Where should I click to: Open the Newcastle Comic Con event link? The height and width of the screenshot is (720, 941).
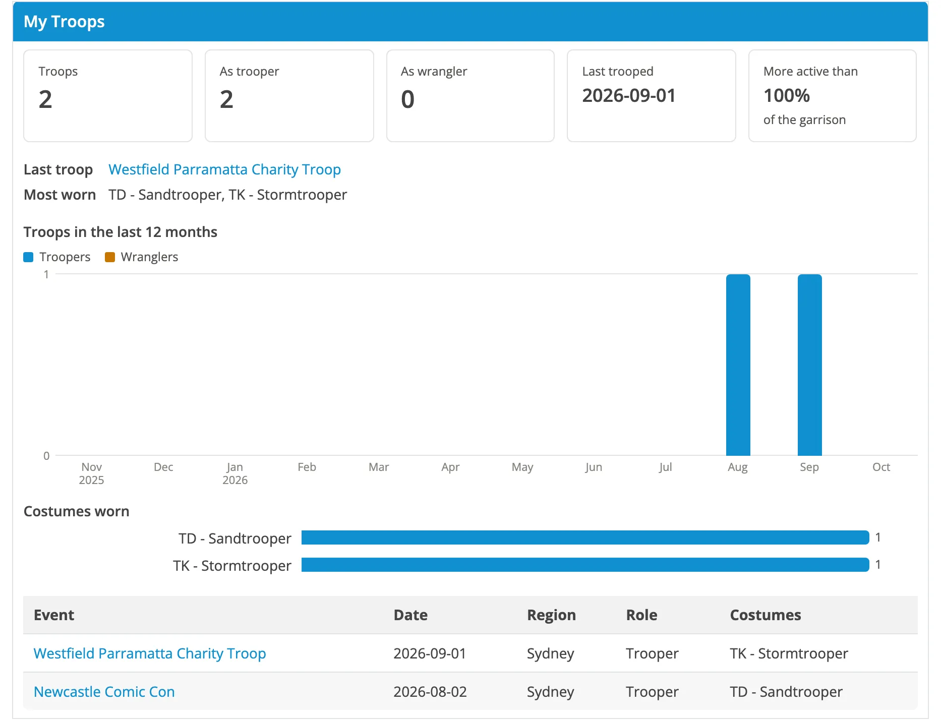104,692
